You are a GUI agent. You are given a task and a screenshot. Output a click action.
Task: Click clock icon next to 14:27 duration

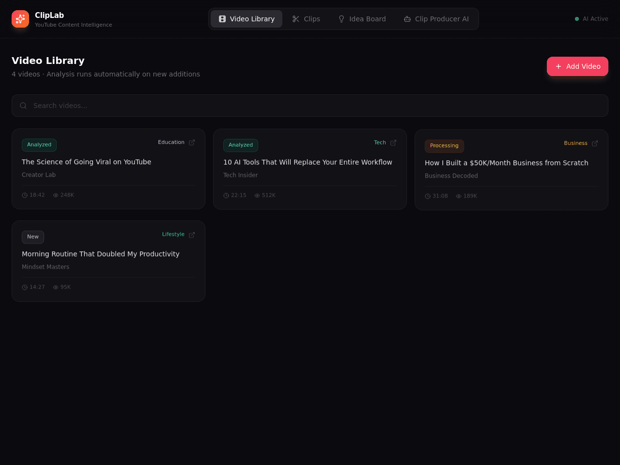[25, 287]
